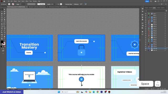Click Stroke label in control bar
The height and width of the screenshot is (94, 168).
pyautogui.click(x=18, y=4)
